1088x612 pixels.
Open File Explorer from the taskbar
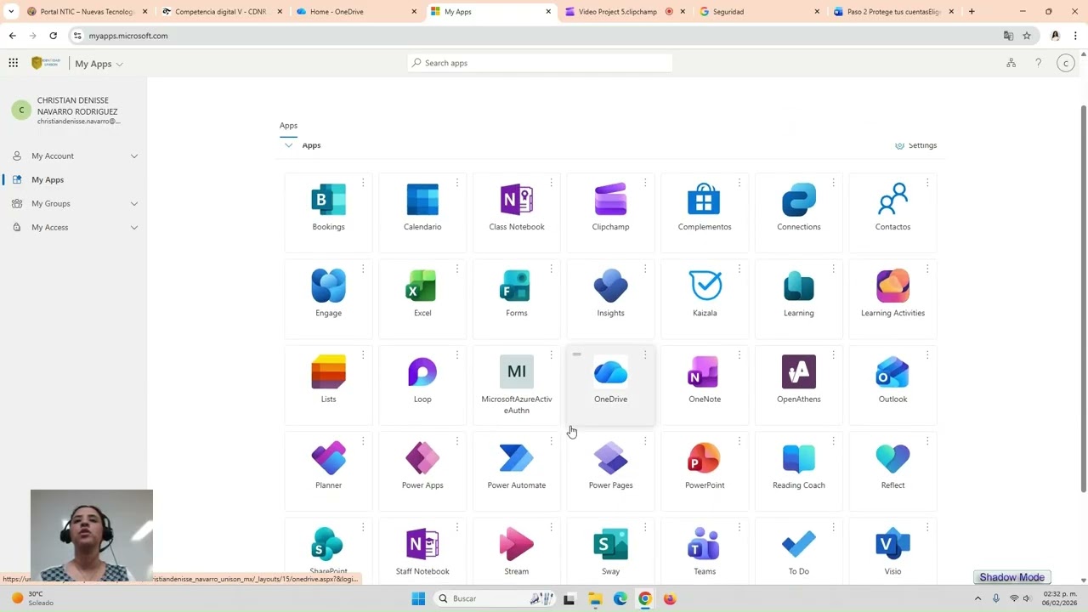(x=595, y=598)
